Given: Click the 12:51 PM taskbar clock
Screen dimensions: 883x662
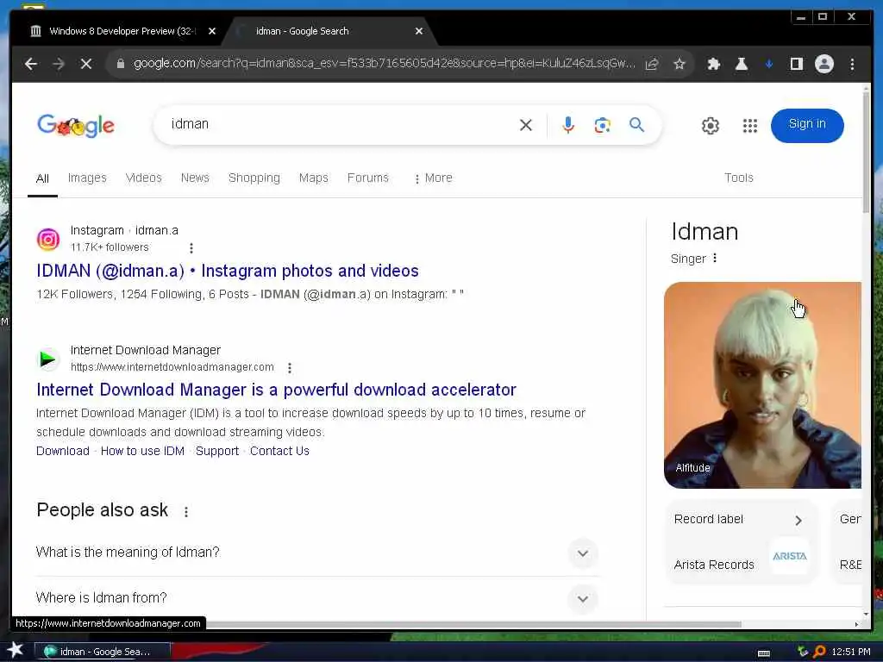Looking at the screenshot, I should tap(851, 652).
